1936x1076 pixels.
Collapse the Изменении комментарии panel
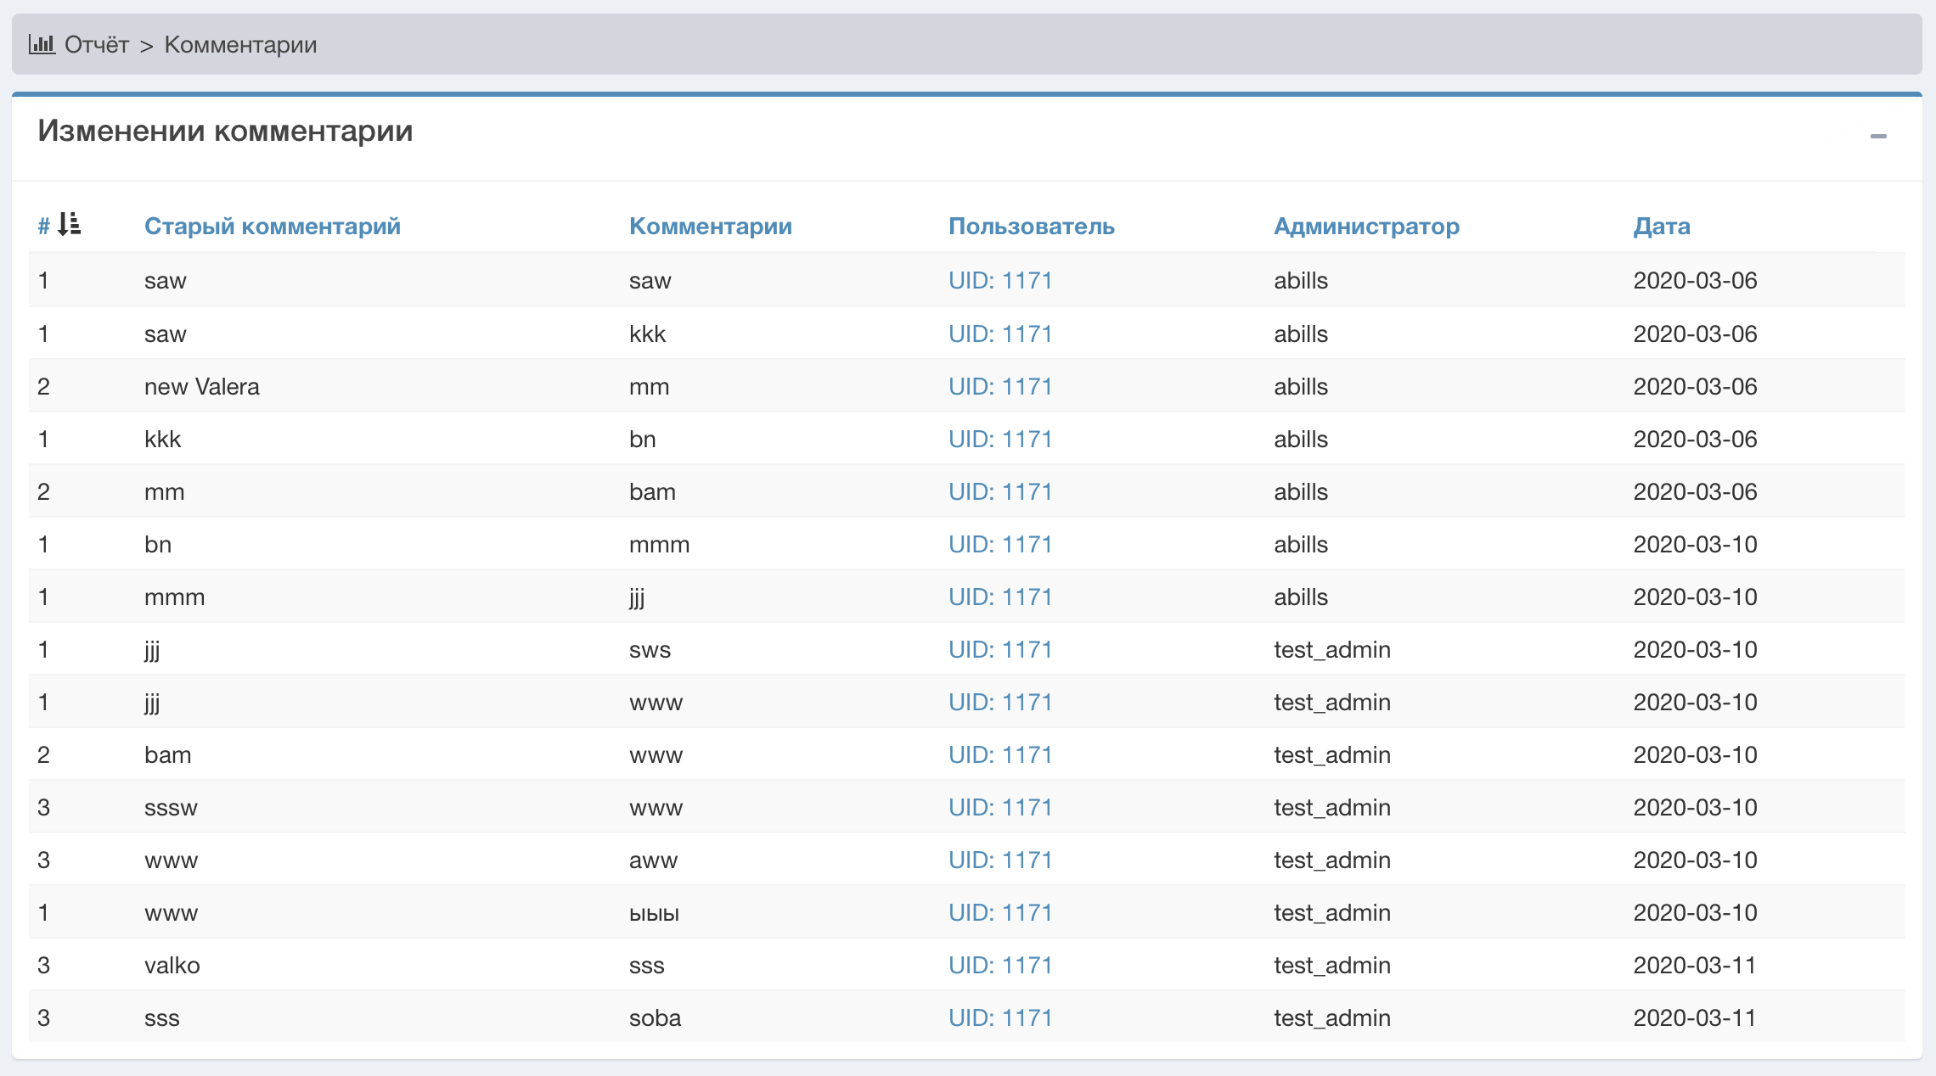1877,136
